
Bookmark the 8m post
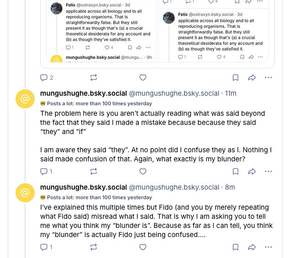[x=236, y=247]
